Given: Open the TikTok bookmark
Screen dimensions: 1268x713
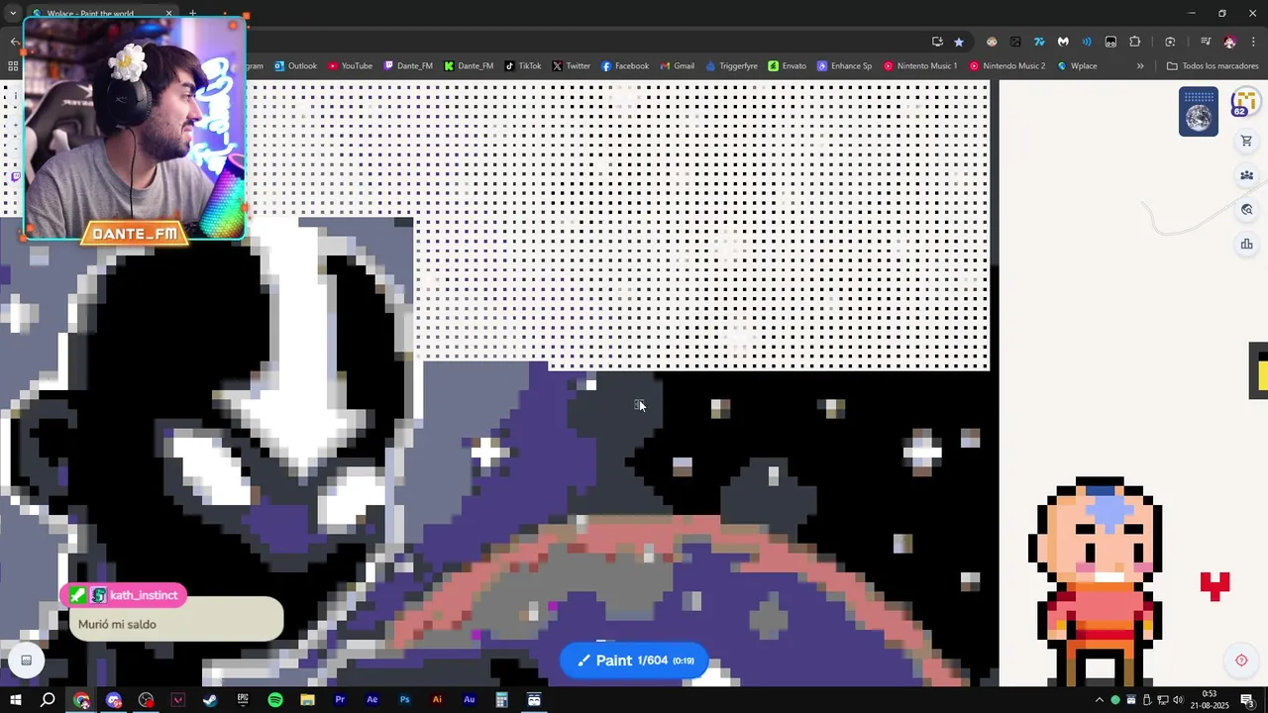Looking at the screenshot, I should 523,66.
